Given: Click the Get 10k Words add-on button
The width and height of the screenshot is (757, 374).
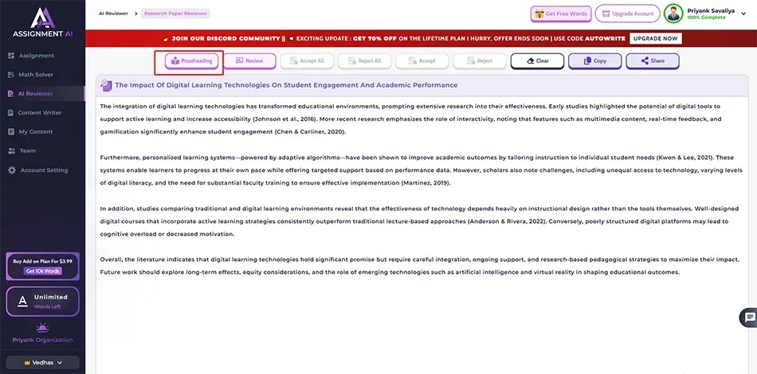Looking at the screenshot, I should pos(42,271).
